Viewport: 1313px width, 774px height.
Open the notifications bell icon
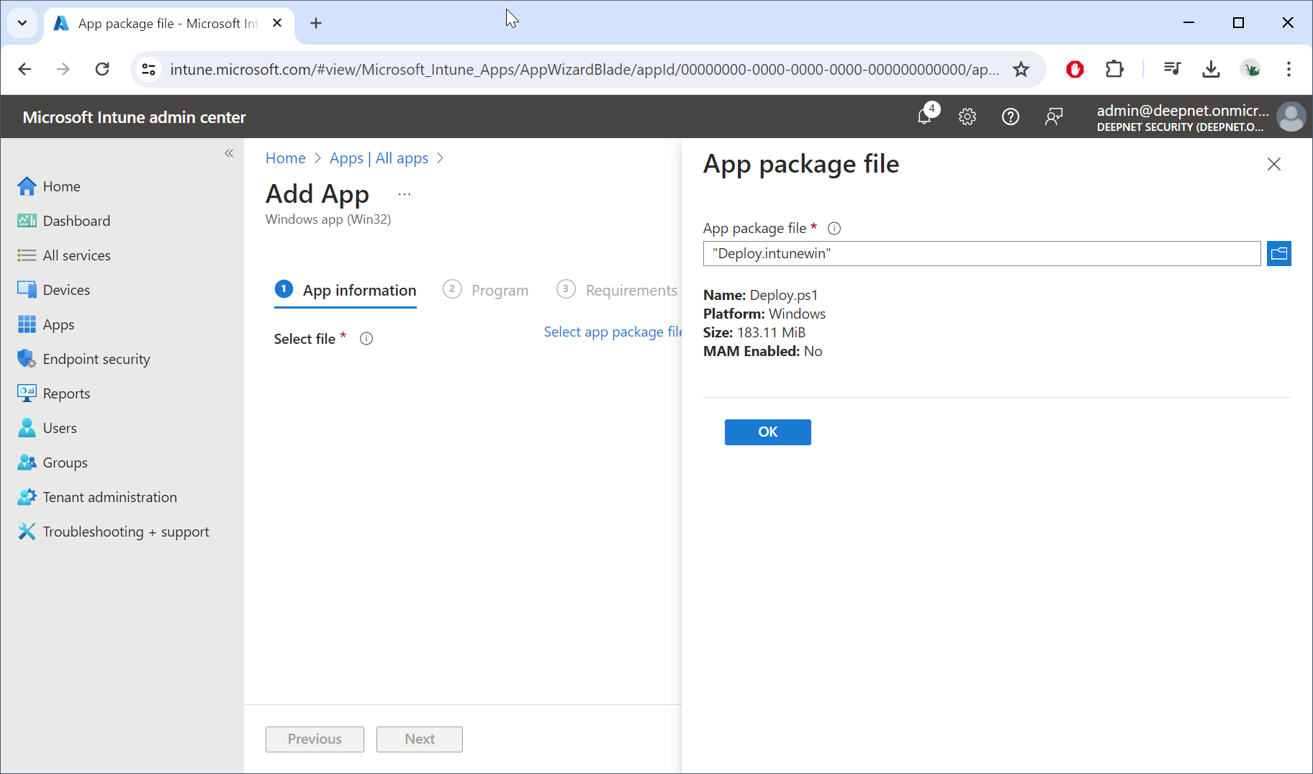[x=925, y=116]
